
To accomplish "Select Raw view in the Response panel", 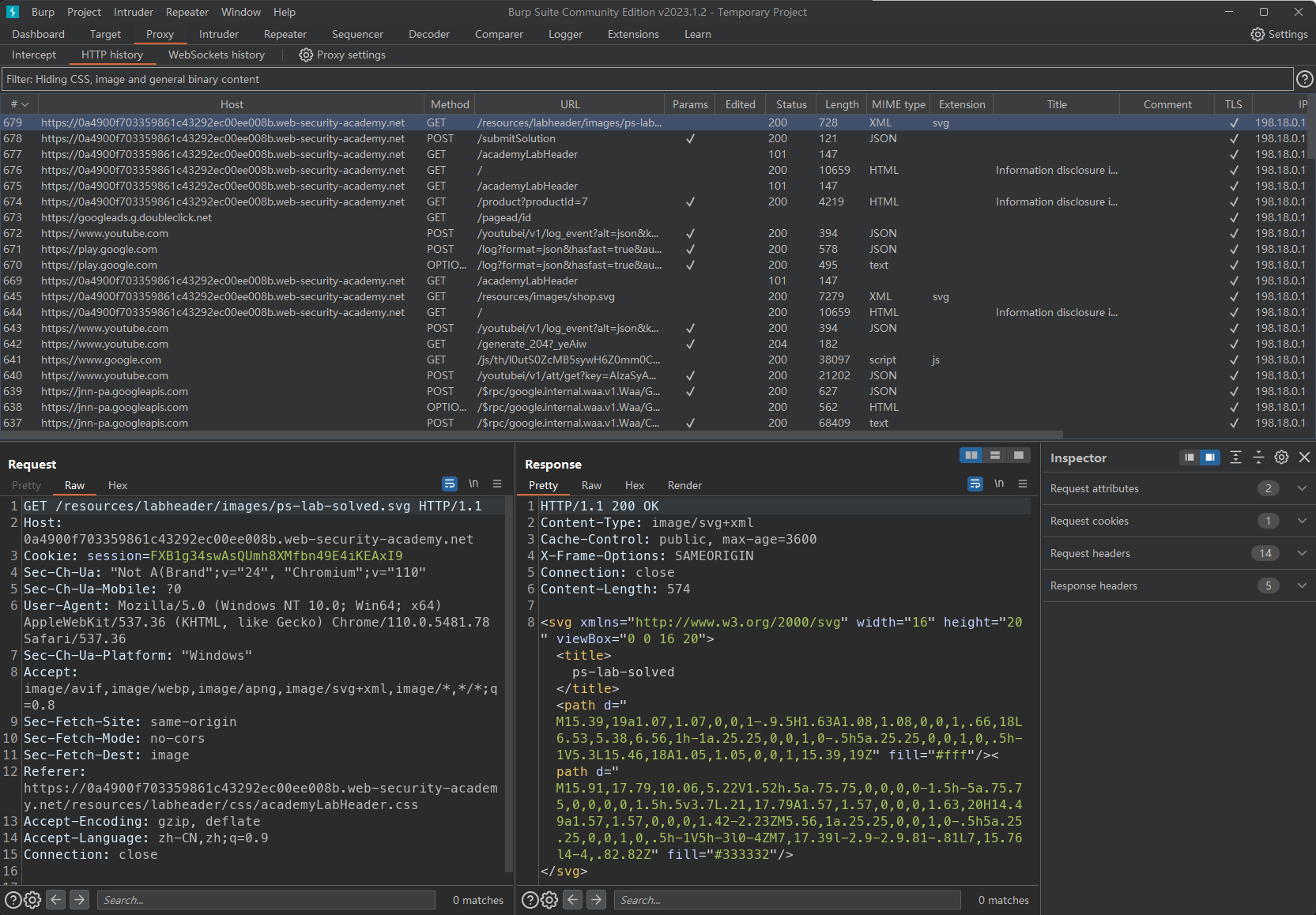I will (591, 485).
